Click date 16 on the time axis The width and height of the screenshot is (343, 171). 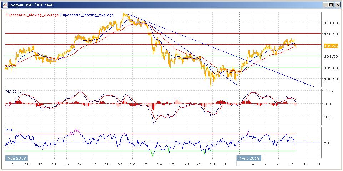pyautogui.click(x=79, y=165)
